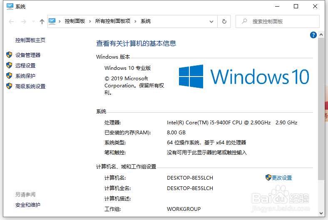328x220 pixels.
Task: Click the computer icon in address bar
Action: tap(52, 21)
